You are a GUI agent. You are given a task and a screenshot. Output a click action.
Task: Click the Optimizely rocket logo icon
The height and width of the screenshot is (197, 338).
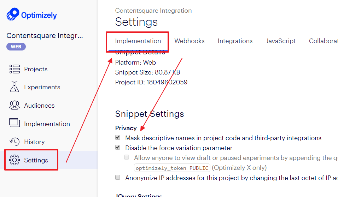coord(13,14)
